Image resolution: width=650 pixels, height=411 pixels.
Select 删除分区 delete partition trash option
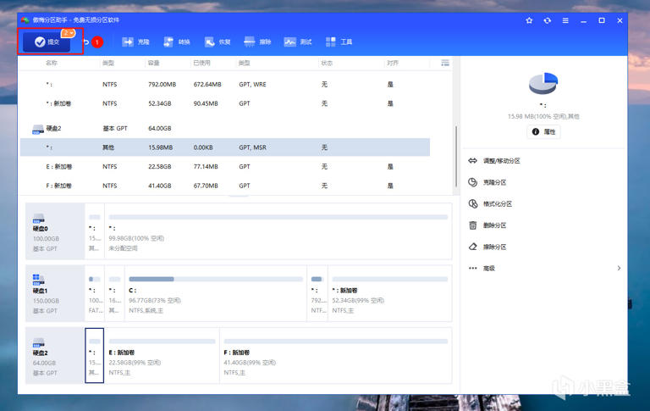point(487,225)
